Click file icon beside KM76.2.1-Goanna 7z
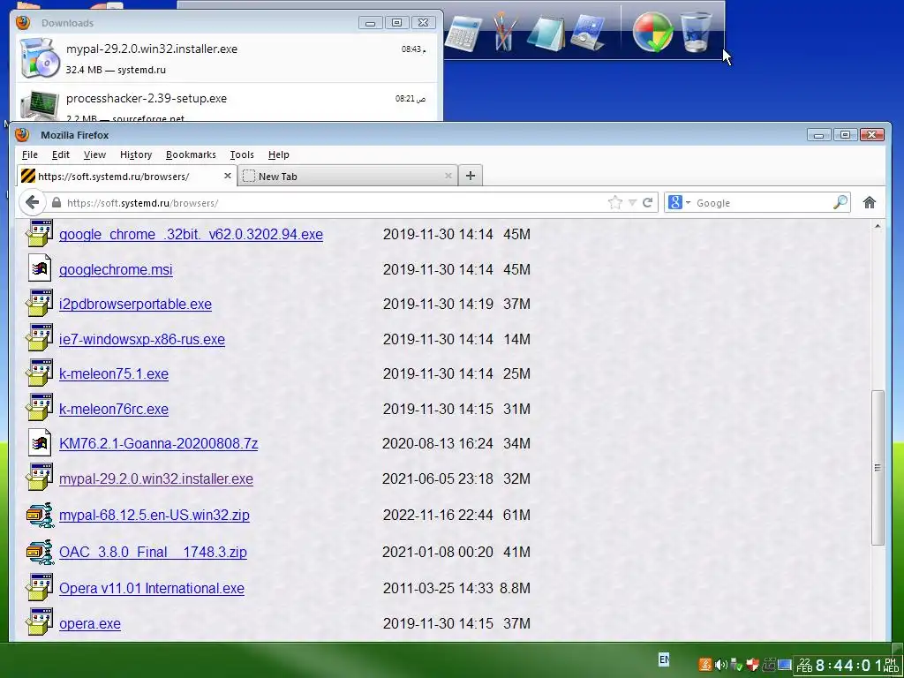 (x=40, y=443)
